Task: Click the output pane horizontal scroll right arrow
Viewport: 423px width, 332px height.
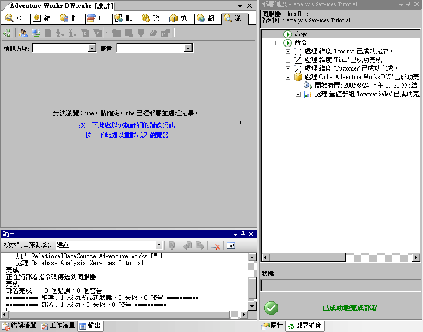Action: click(244, 314)
